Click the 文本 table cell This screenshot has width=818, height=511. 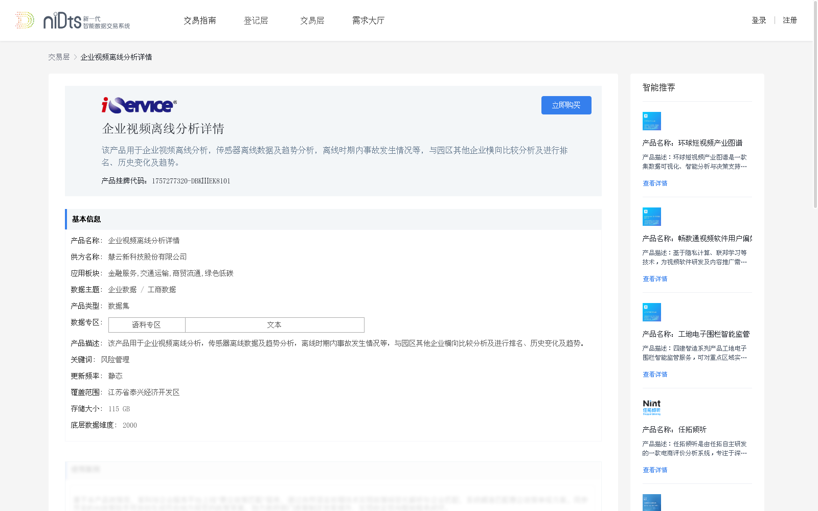(x=275, y=325)
